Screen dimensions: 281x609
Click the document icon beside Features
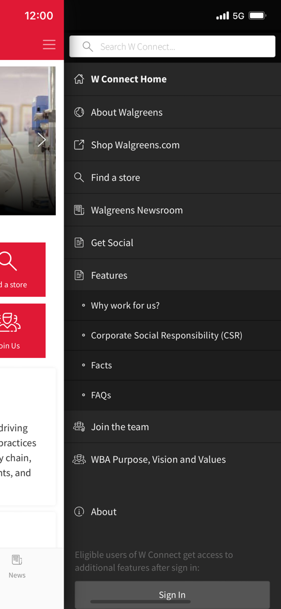click(x=79, y=275)
